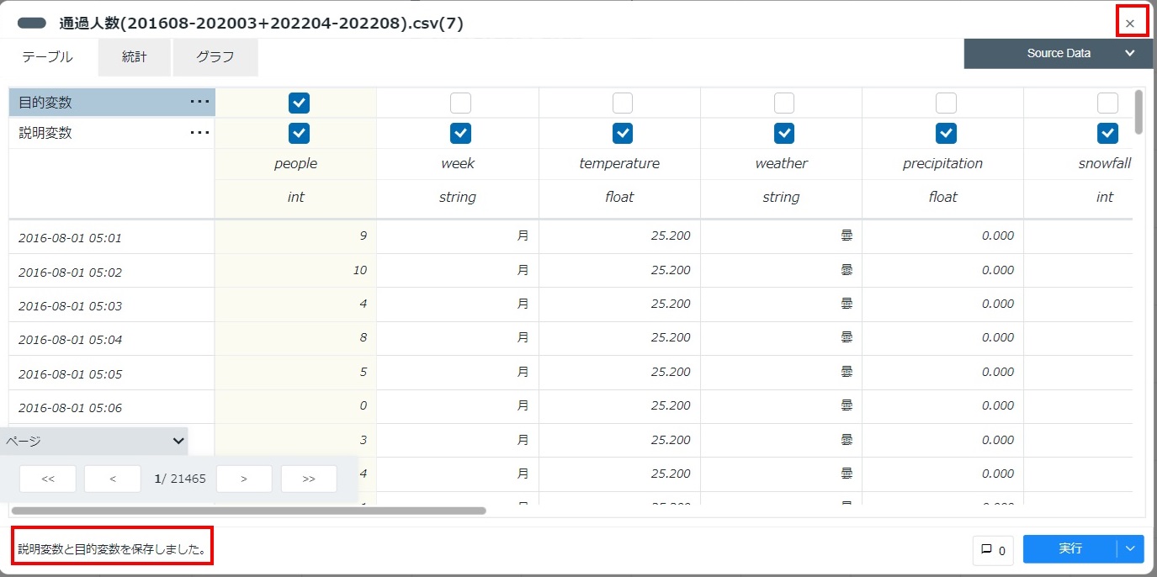Go to the next page with > button
The image size is (1157, 577).
coord(244,479)
